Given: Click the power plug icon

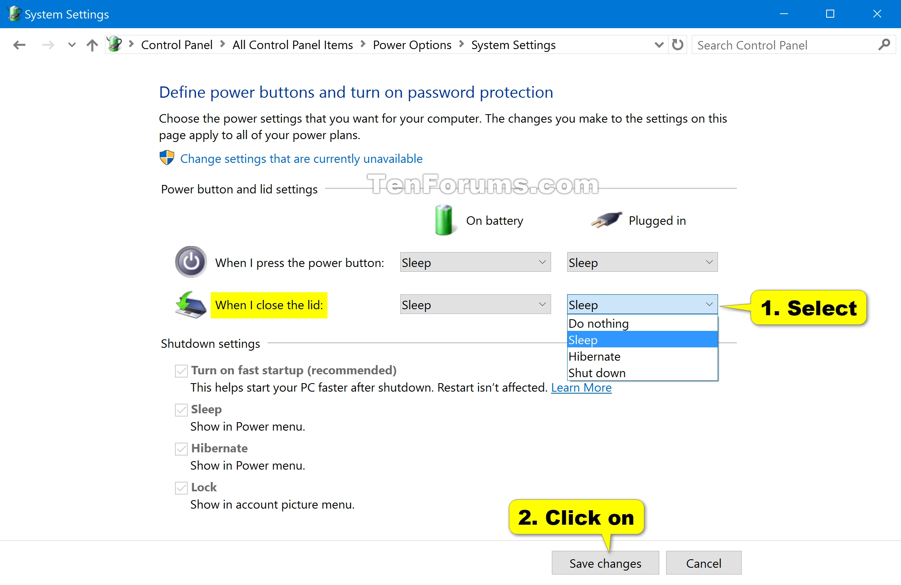Looking at the screenshot, I should [x=607, y=220].
